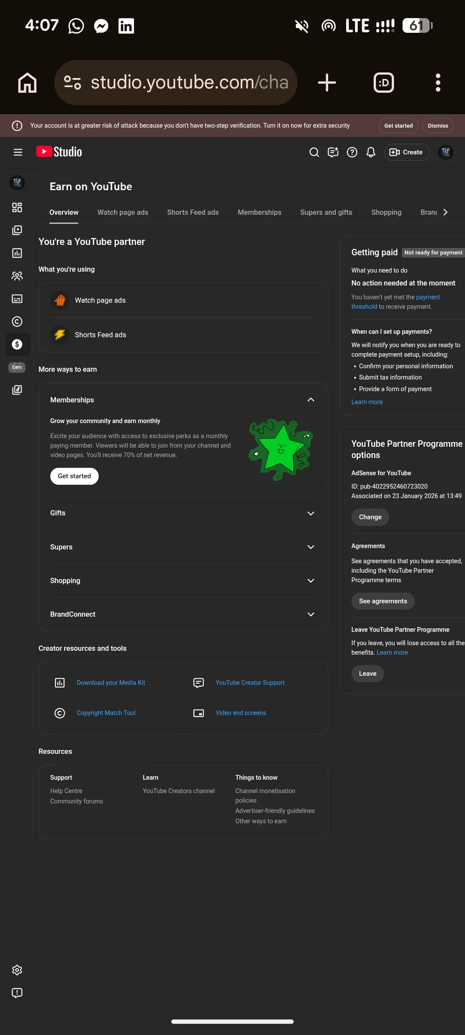Open the account avatar in Studio header
The width and height of the screenshot is (465, 1035).
click(x=446, y=152)
